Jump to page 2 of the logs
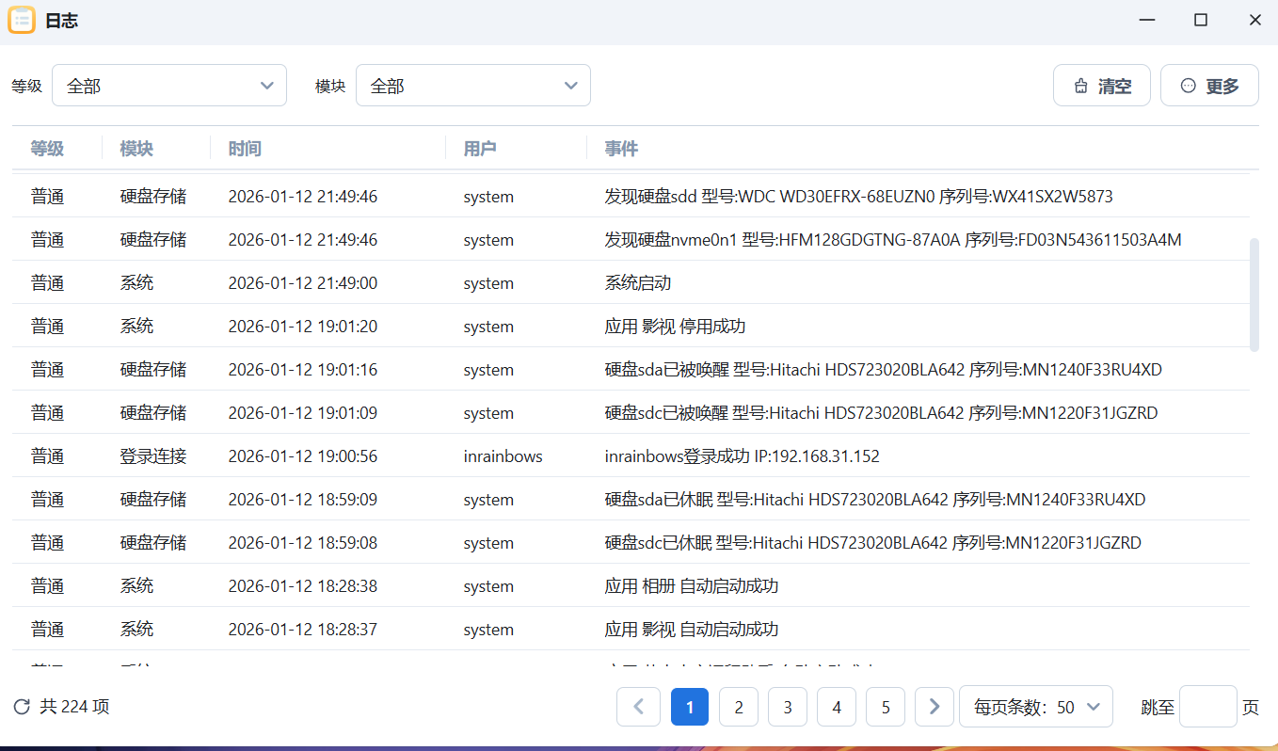Image resolution: width=1278 pixels, height=751 pixels. [739, 707]
